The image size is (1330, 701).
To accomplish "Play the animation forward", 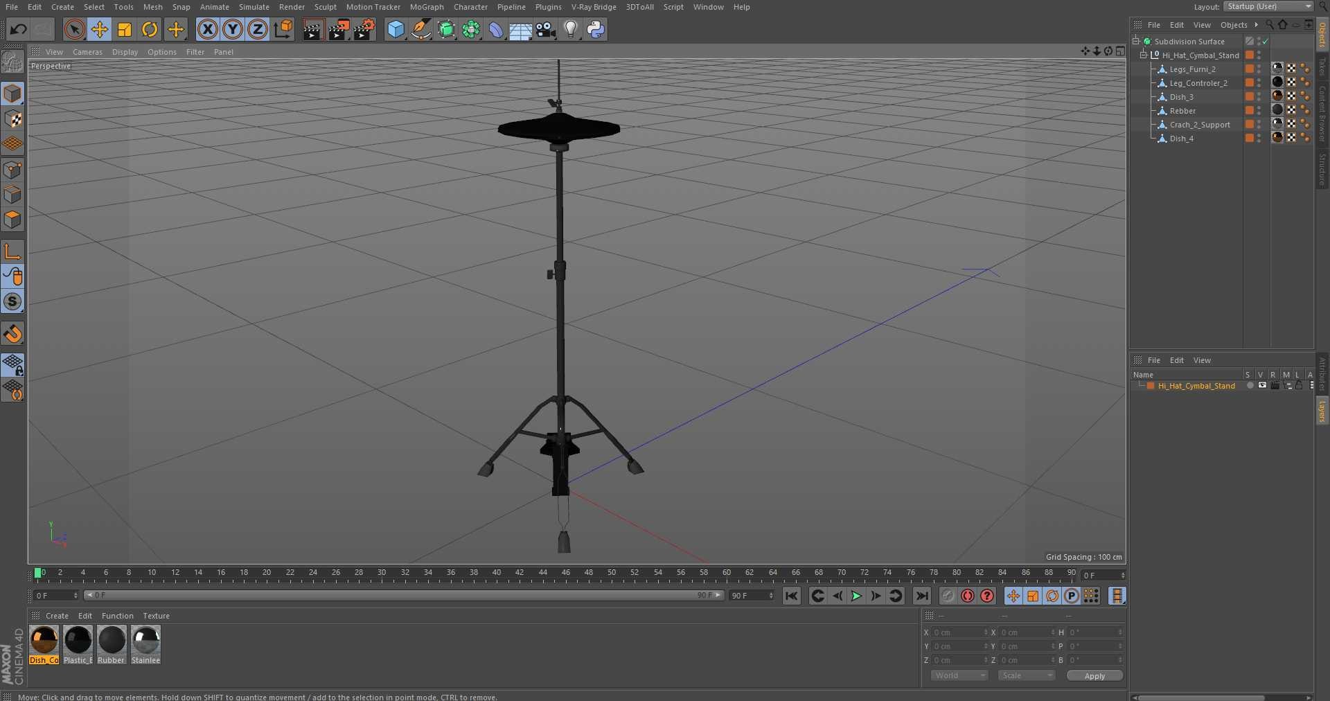I will pyautogui.click(x=856, y=596).
